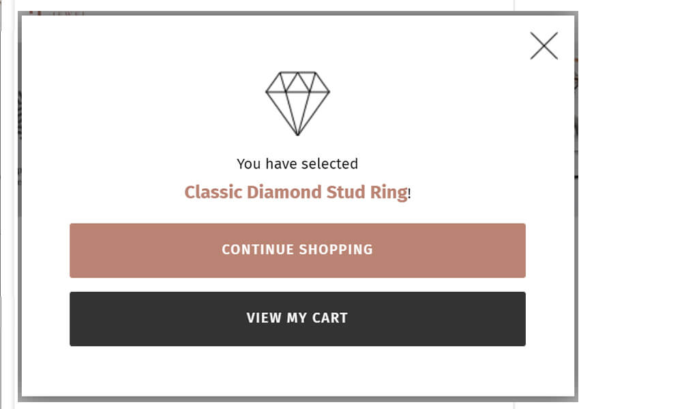Click the word "Ring" in the product title
Viewport: 682px width, 409px height.
(x=389, y=193)
